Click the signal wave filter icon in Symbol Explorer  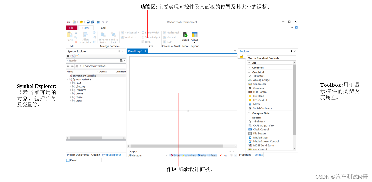point(73,56)
